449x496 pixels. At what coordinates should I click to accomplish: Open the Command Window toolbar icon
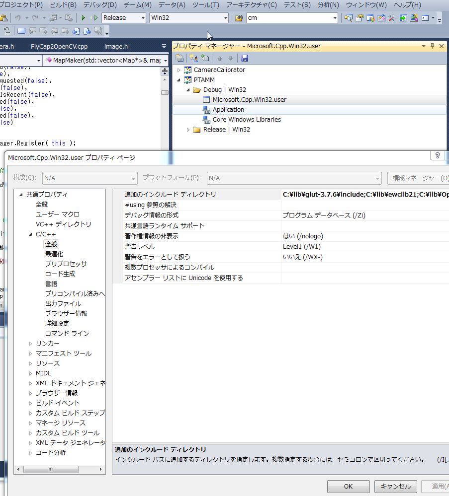425,18
